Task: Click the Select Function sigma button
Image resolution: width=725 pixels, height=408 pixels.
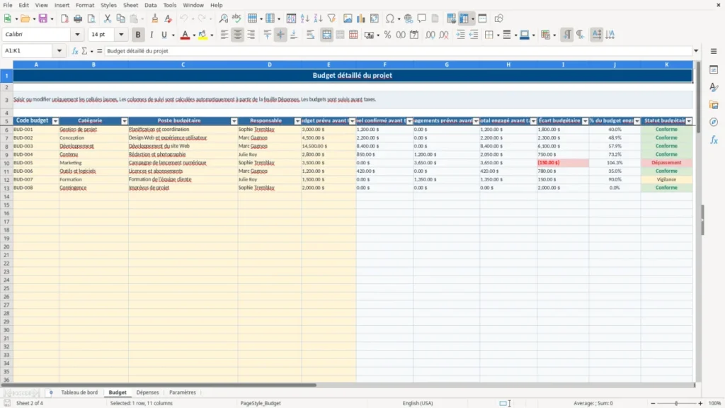Action: click(x=84, y=51)
